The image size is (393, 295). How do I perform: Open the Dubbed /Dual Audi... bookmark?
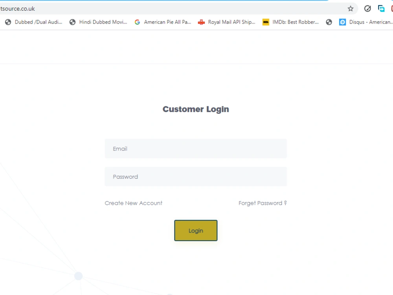[33, 22]
